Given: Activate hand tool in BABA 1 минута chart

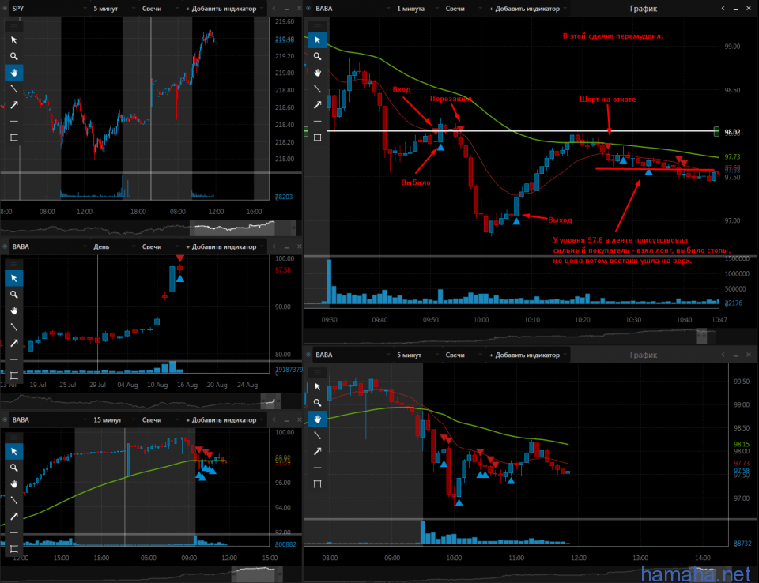Looking at the screenshot, I should tap(318, 73).
